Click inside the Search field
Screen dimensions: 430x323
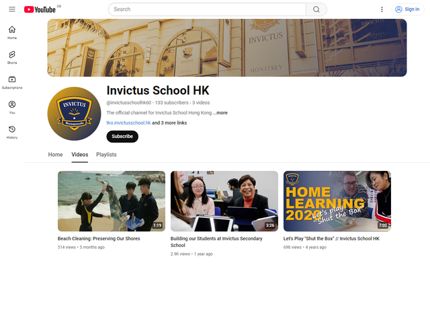pos(208,9)
